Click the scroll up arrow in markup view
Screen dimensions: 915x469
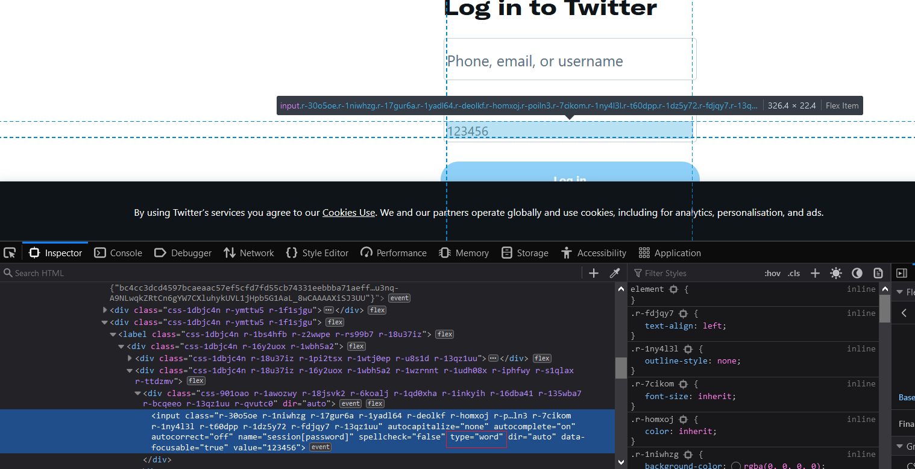click(x=621, y=289)
